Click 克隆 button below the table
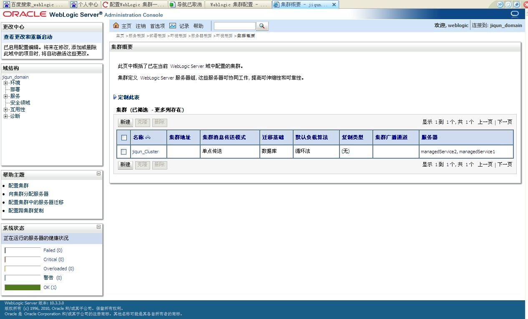 [142, 165]
